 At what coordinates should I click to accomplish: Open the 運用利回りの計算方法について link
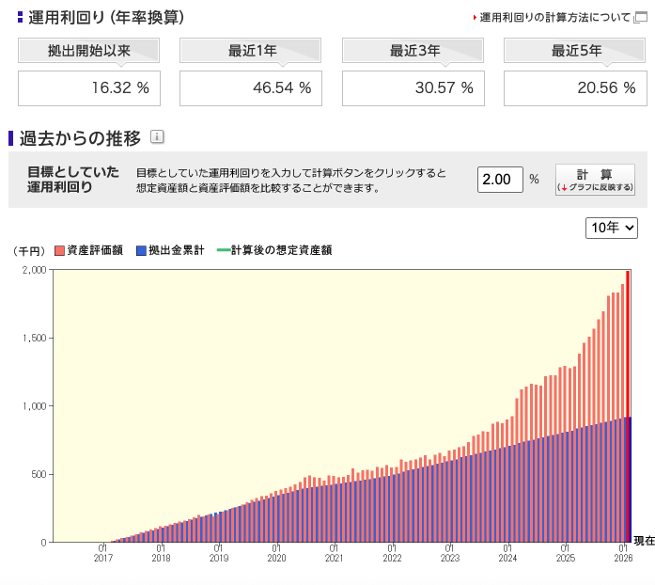tap(554, 18)
